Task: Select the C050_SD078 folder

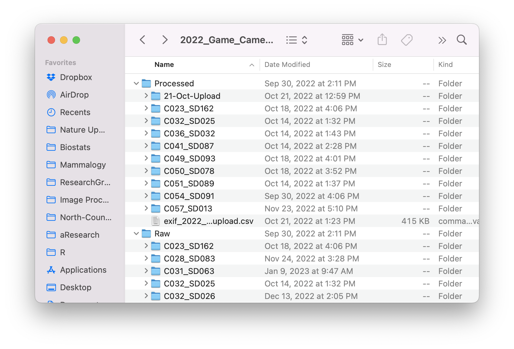Action: tap(302, 171)
